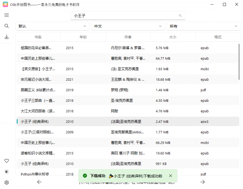Sort by 书名 column header

pos(38,37)
